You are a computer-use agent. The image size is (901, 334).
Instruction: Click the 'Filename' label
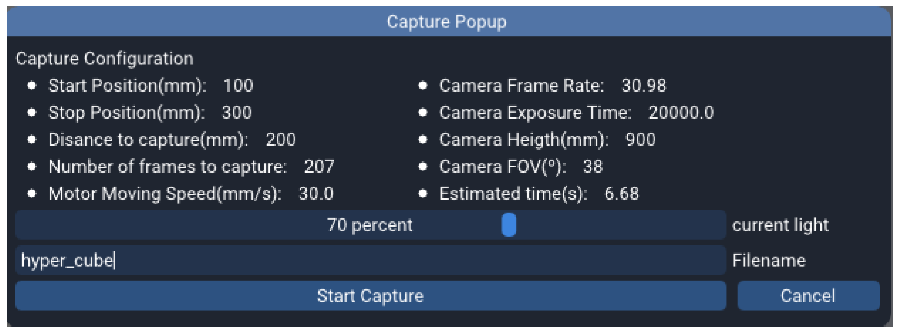point(769,260)
